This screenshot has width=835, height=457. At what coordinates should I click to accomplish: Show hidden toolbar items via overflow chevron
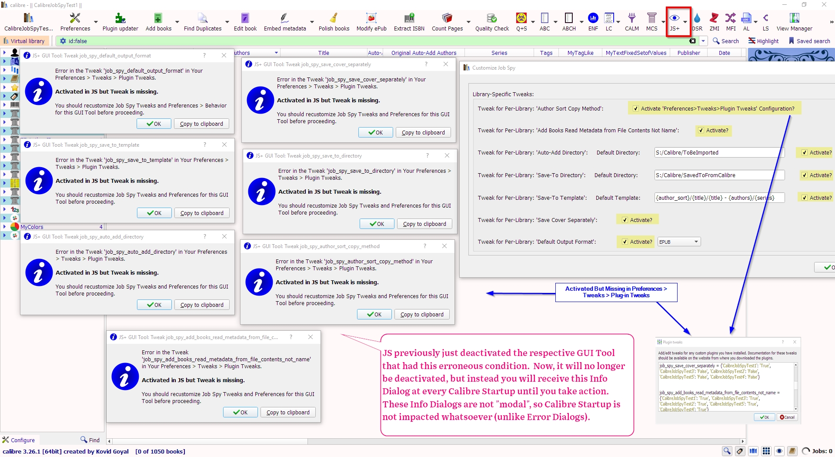point(831,22)
